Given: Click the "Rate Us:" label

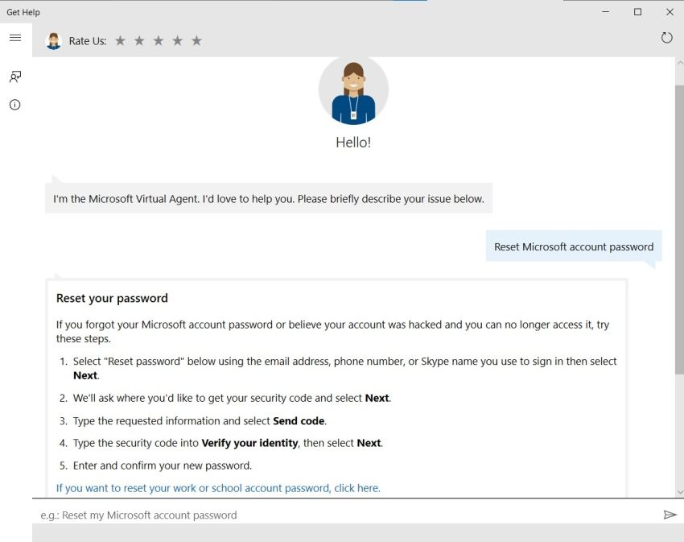Looking at the screenshot, I should click(x=88, y=41).
